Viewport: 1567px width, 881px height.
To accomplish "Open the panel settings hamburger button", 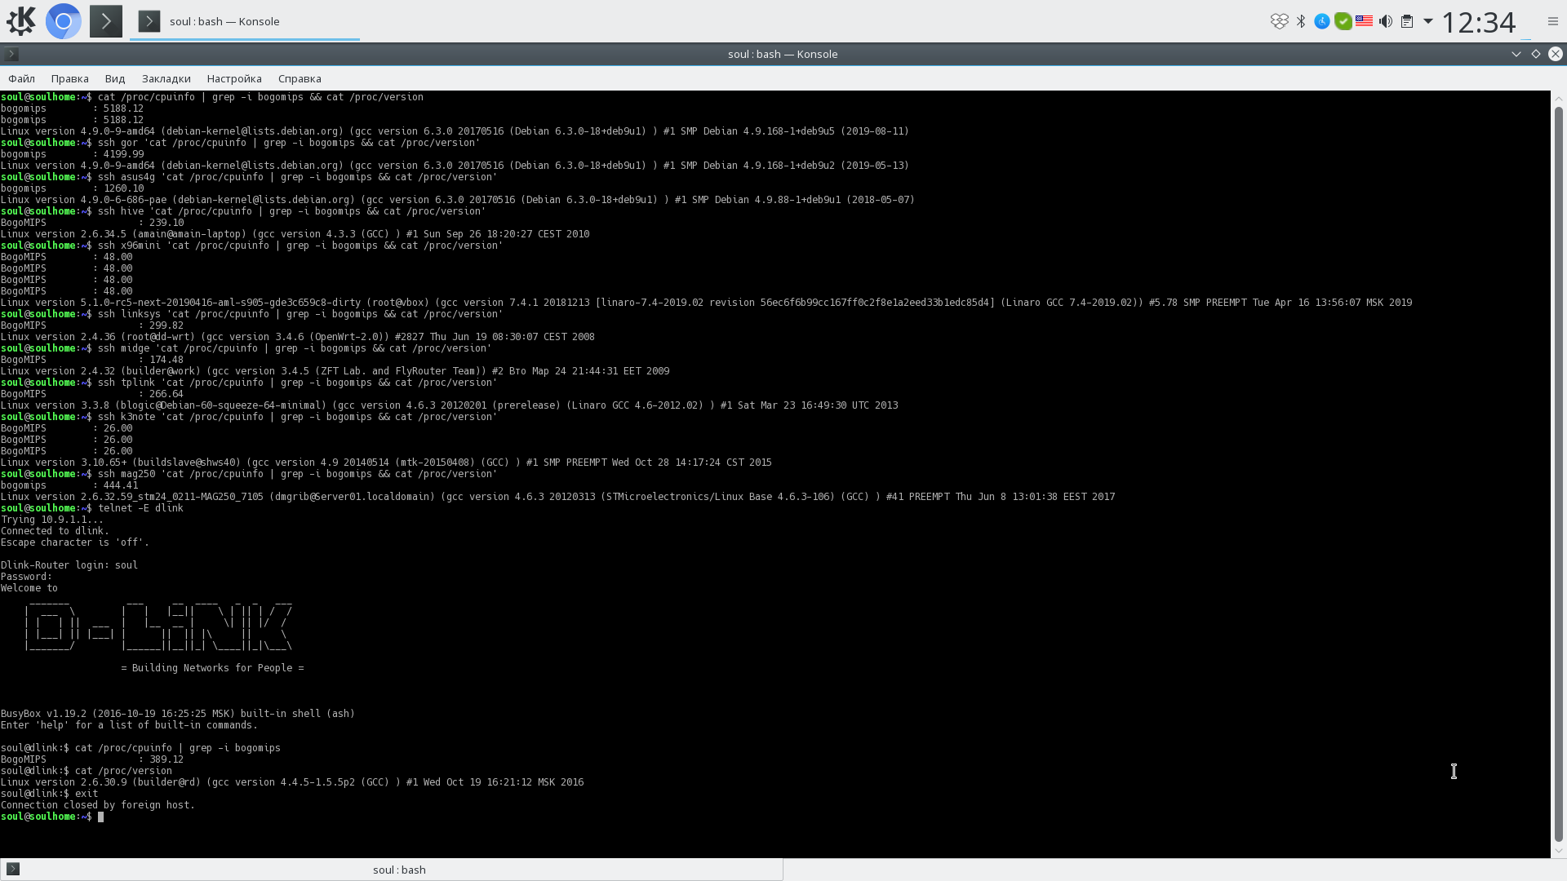I will 1552,21.
